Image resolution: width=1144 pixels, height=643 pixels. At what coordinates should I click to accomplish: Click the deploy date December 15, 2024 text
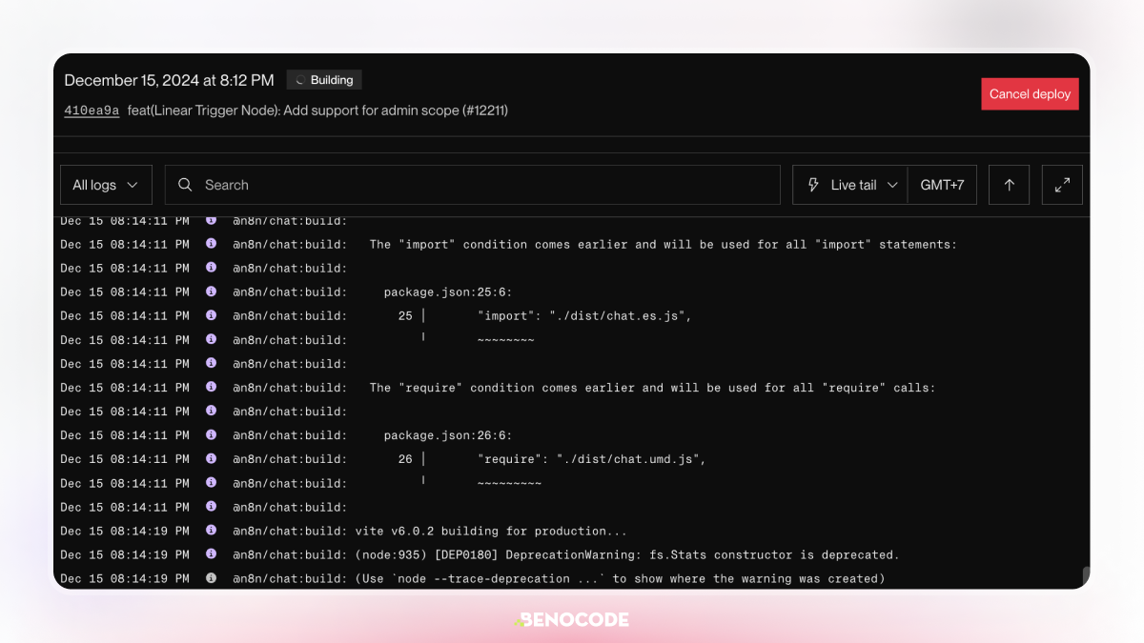(x=169, y=80)
